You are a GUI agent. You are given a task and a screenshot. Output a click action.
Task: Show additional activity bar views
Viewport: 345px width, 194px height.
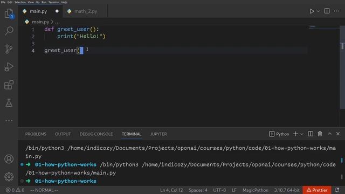9,121
